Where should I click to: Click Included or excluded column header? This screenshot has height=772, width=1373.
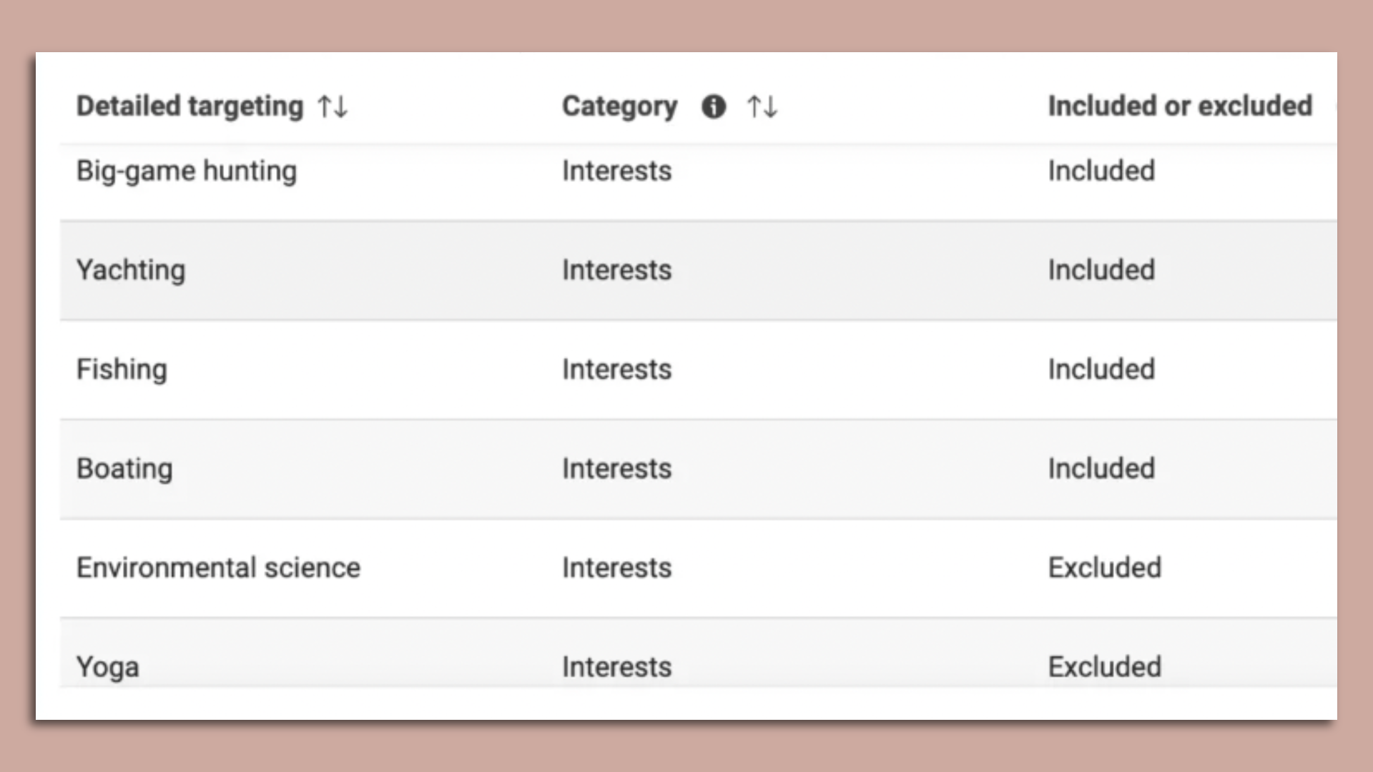1180,107
